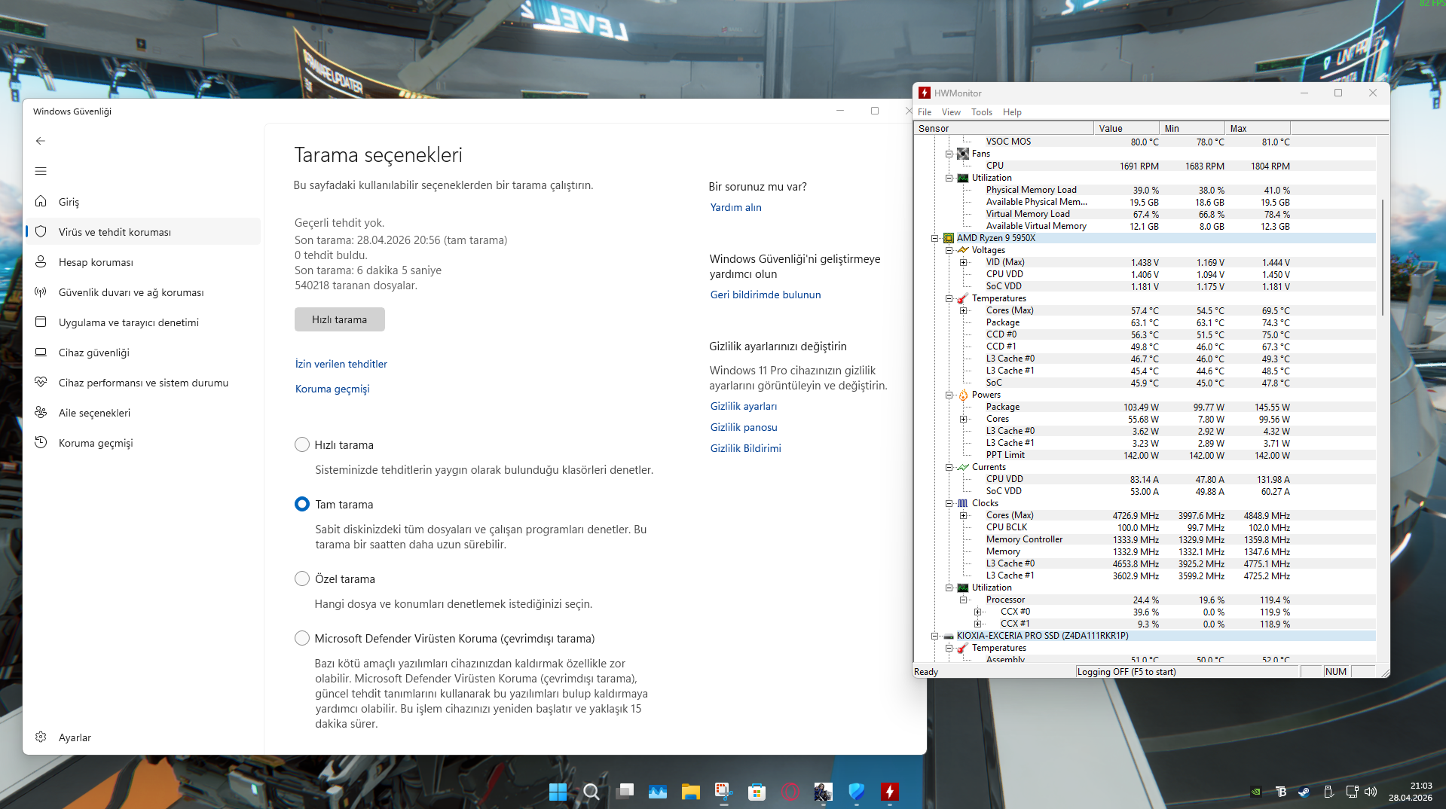1446x809 pixels.
Task: Open the Gizlilik Bildirimi link
Action: [746, 448]
